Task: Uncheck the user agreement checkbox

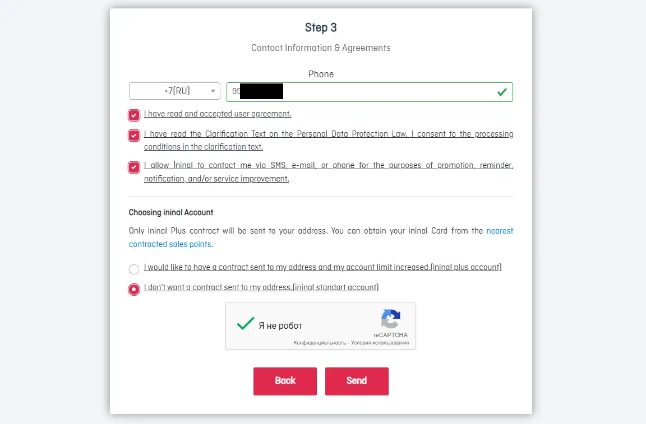Action: 134,115
